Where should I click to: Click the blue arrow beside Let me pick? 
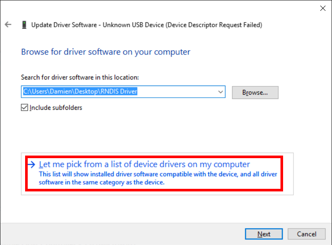pos(31,165)
